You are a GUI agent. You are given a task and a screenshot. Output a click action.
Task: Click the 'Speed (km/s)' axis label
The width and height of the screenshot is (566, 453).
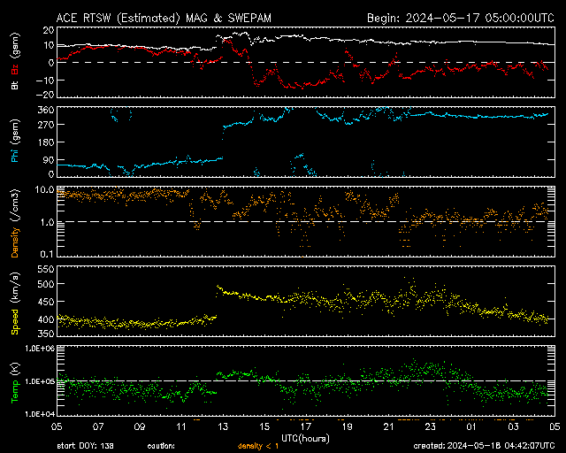pos(15,303)
